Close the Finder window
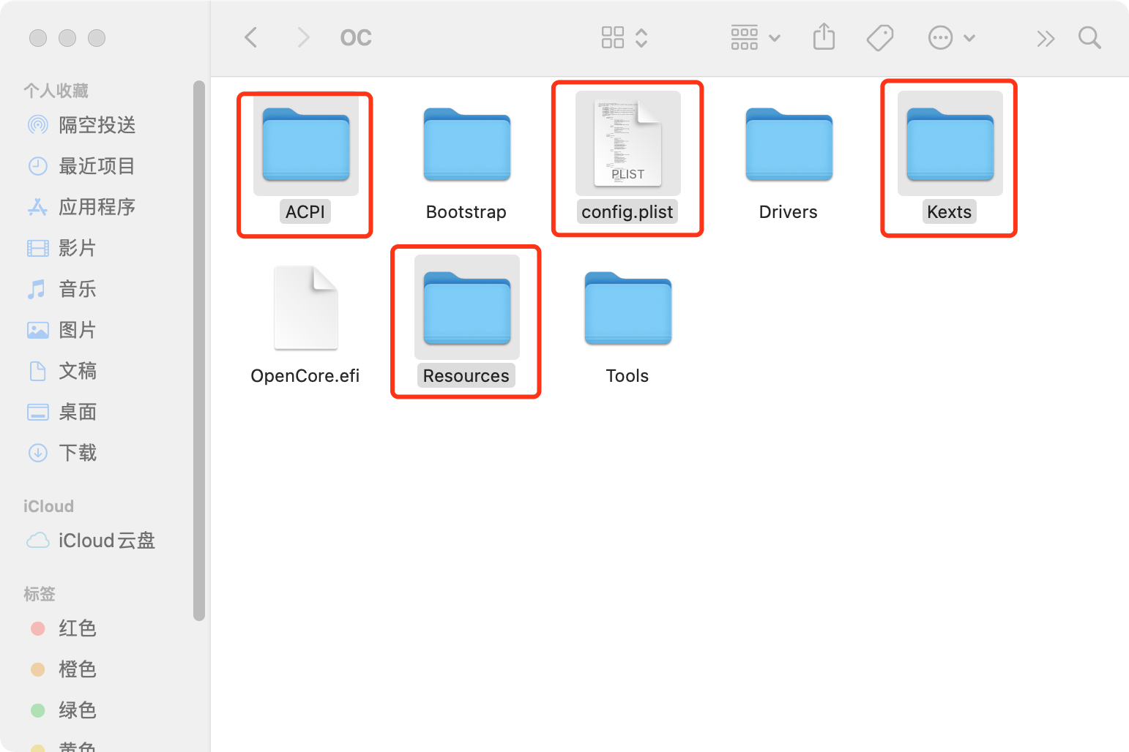The image size is (1129, 752). click(x=38, y=38)
